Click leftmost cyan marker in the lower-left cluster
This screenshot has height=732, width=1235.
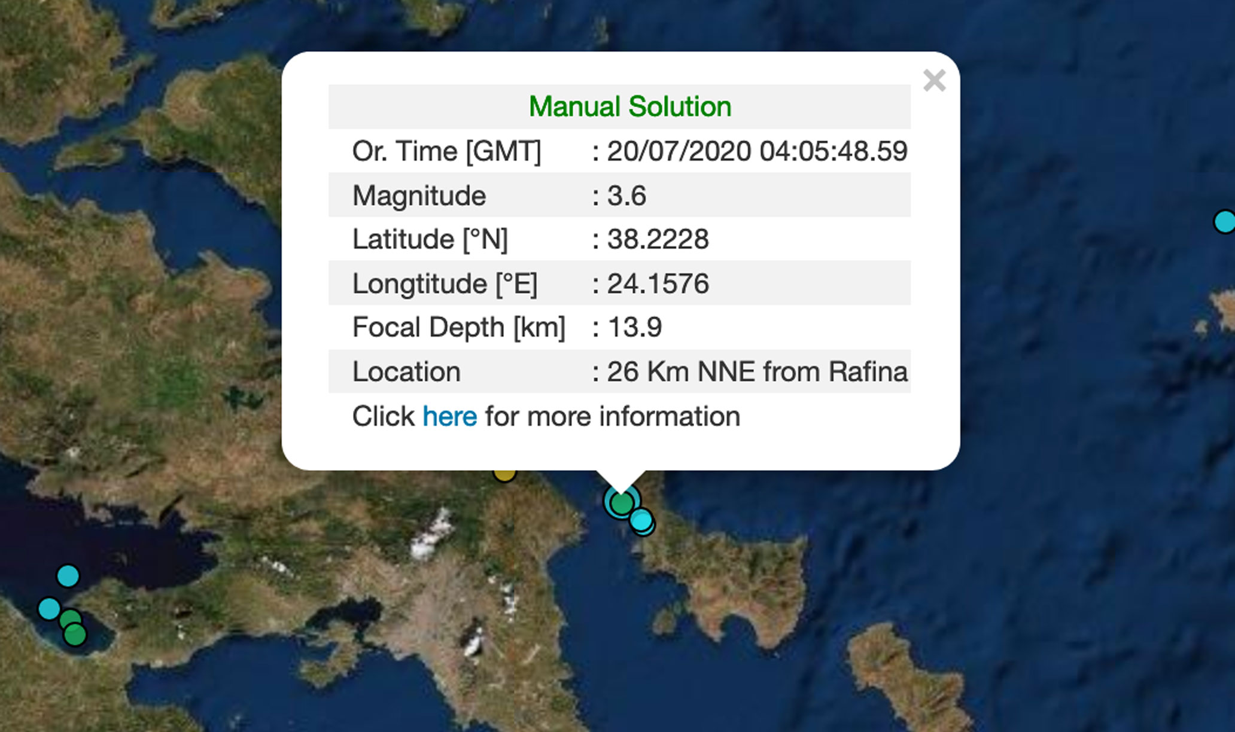(x=49, y=609)
